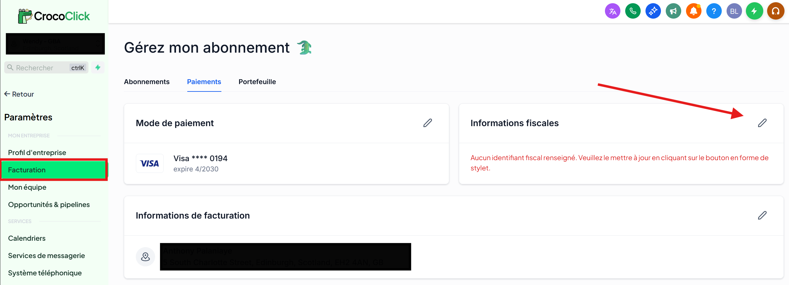
Task: Click the brown headset support icon
Action: point(776,11)
